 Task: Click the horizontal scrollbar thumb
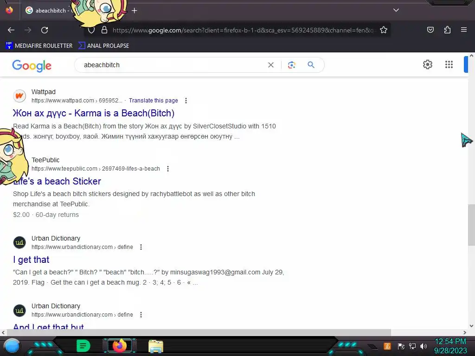[x=199, y=332]
